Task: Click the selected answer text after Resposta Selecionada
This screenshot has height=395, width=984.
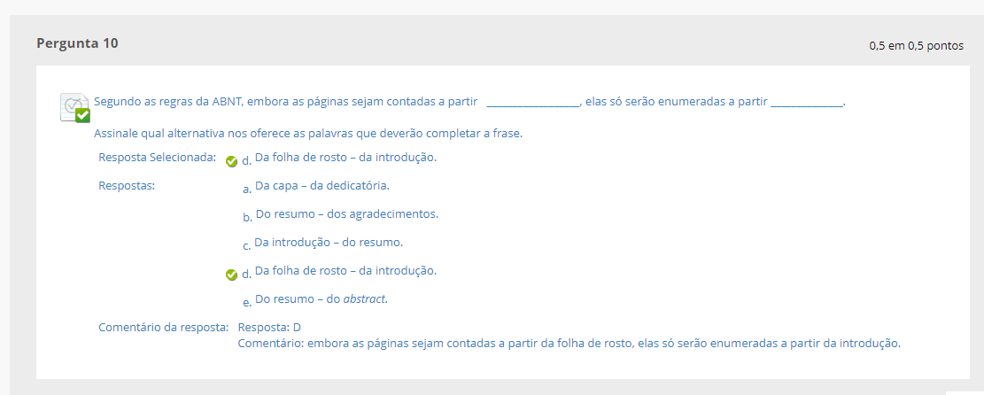Action: pos(345,158)
